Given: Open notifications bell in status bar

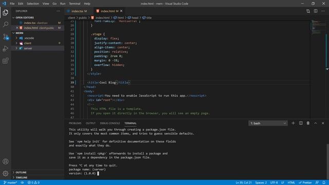Looking at the screenshot, I should pyautogui.click(x=324, y=182).
